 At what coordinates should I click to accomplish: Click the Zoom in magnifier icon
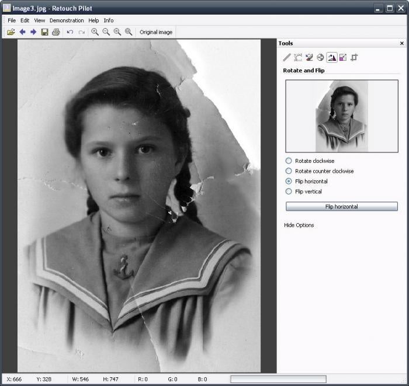tap(95, 32)
